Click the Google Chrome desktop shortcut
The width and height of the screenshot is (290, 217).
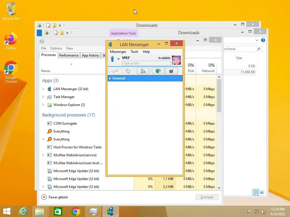pos(11,72)
